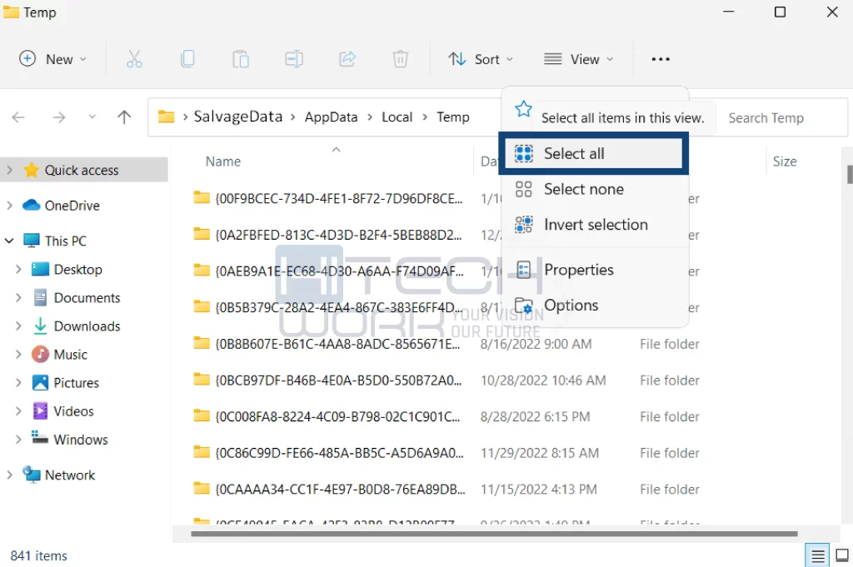The image size is (853, 567).
Task: Click the Delete trash can icon
Action: tap(401, 59)
